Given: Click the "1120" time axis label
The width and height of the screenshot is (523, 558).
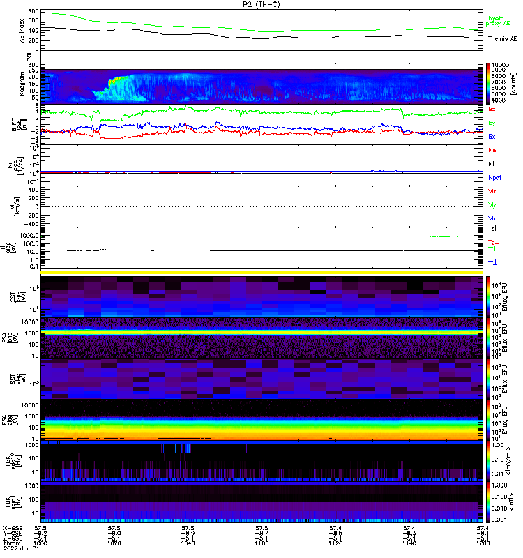Looking at the screenshot, I should [335, 543].
